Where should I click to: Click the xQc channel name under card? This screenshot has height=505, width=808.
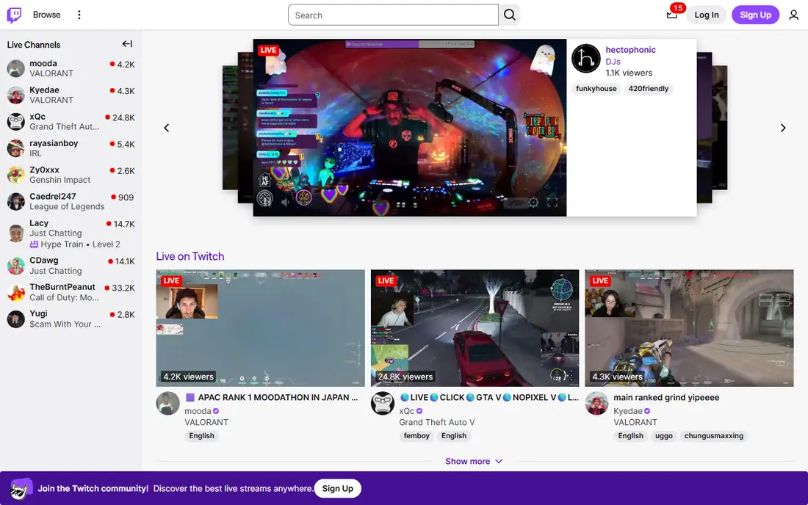pyautogui.click(x=407, y=411)
